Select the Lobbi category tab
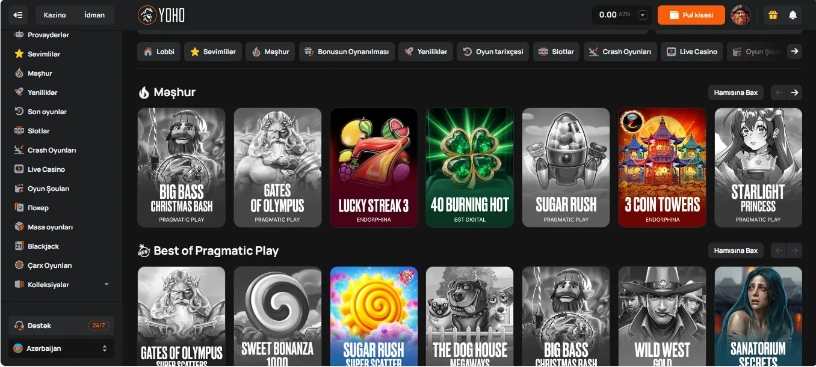 pyautogui.click(x=159, y=52)
